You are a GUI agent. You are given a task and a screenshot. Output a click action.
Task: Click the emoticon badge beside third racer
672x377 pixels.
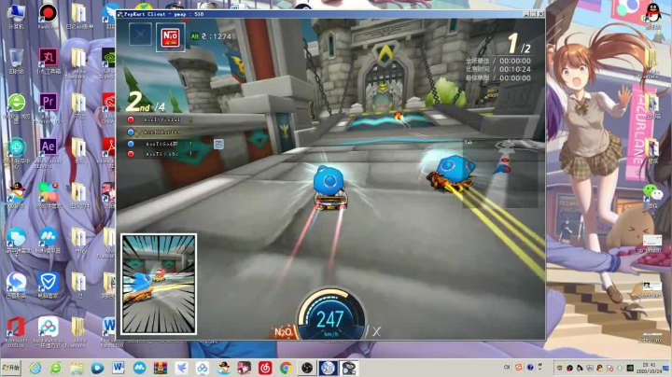pyautogui.click(x=218, y=144)
